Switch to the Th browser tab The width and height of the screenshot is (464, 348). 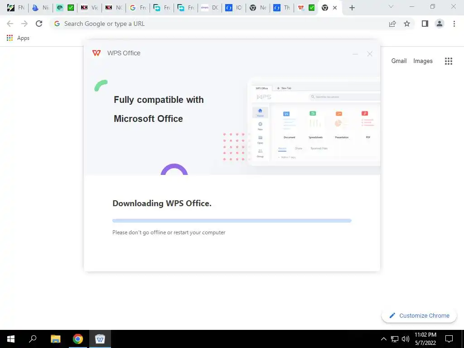(x=282, y=8)
